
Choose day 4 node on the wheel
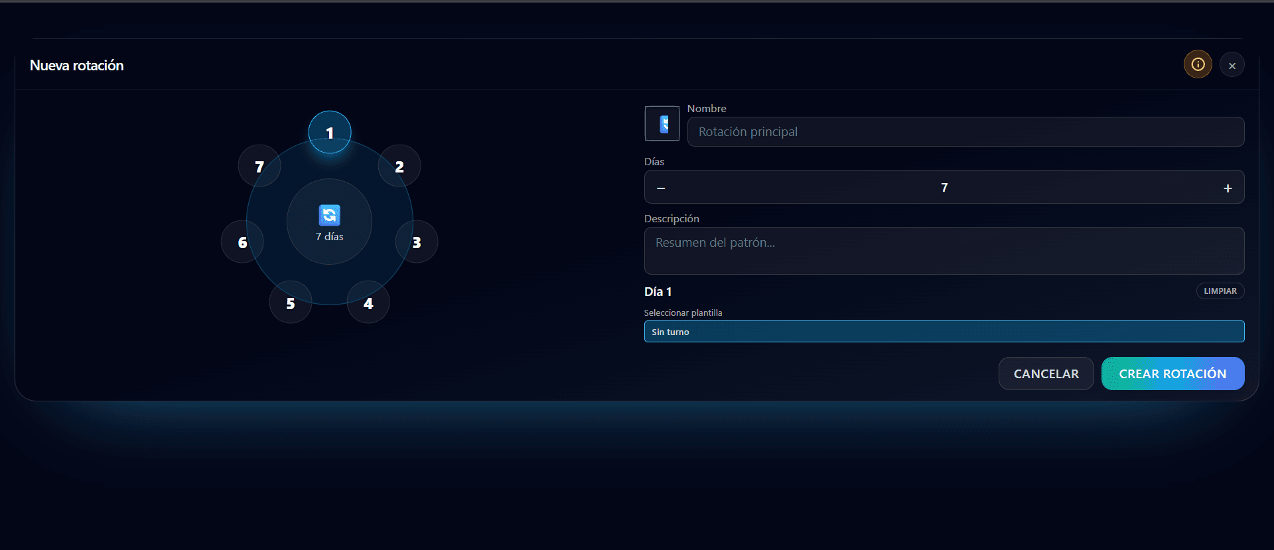[368, 303]
